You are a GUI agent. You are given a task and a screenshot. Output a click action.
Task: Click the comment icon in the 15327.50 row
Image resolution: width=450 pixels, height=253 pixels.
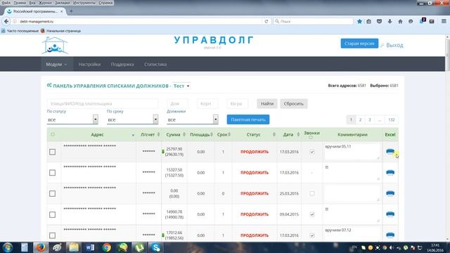click(326, 167)
